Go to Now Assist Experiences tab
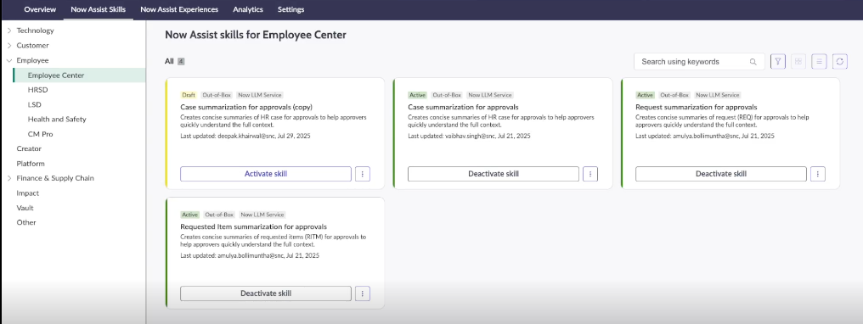 click(x=179, y=9)
